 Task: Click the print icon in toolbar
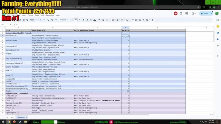(x=24, y=20)
